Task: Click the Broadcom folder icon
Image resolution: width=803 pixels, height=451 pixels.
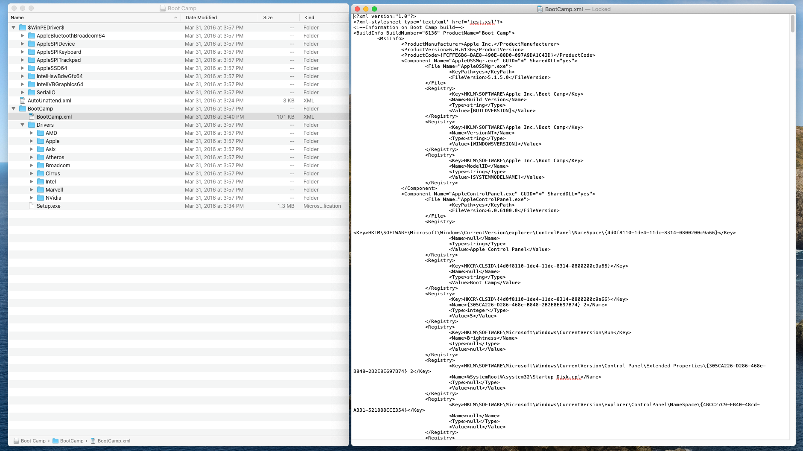Action: coord(41,166)
